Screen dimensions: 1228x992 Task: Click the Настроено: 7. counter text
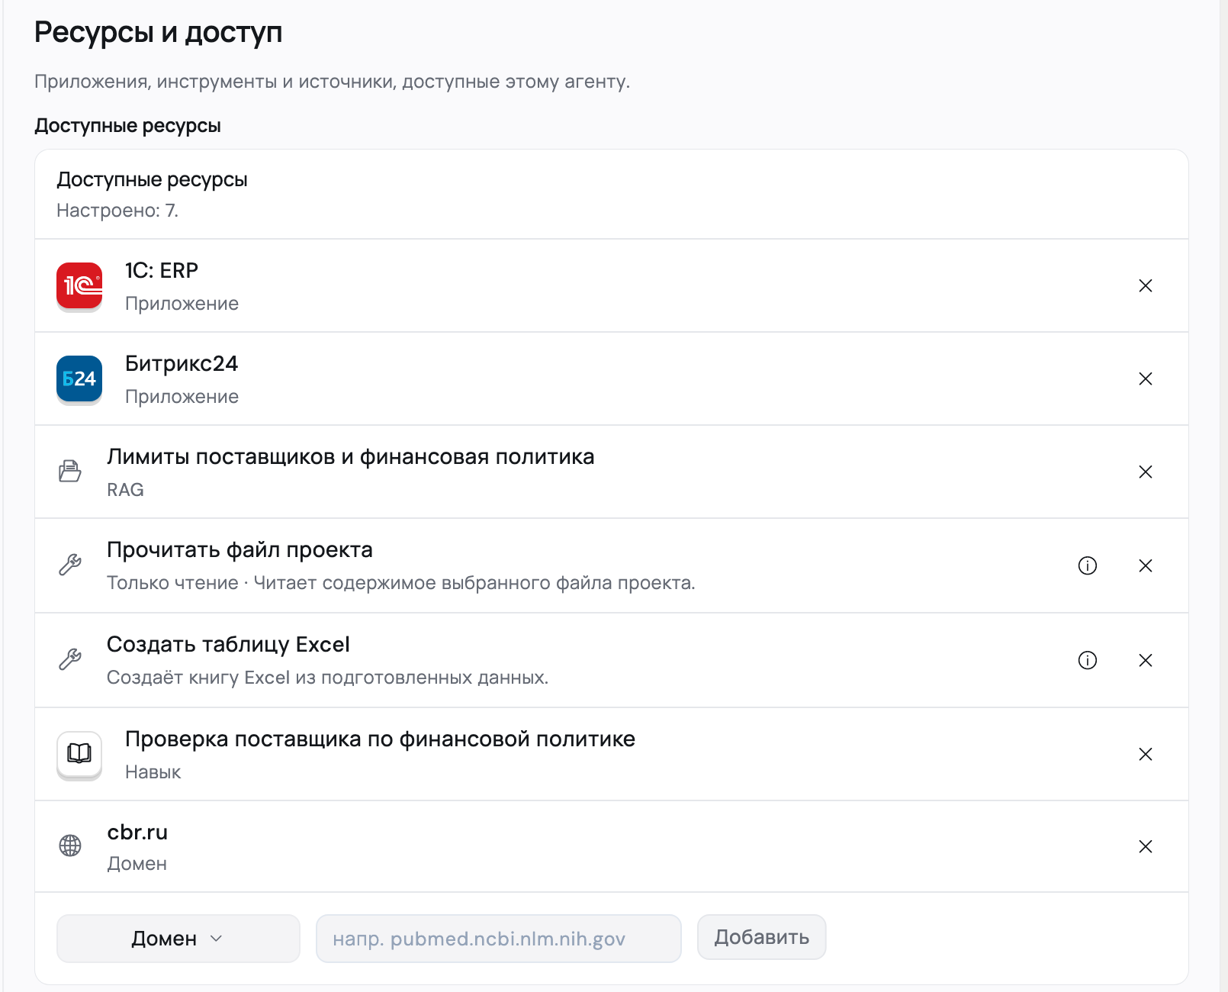[x=117, y=211]
